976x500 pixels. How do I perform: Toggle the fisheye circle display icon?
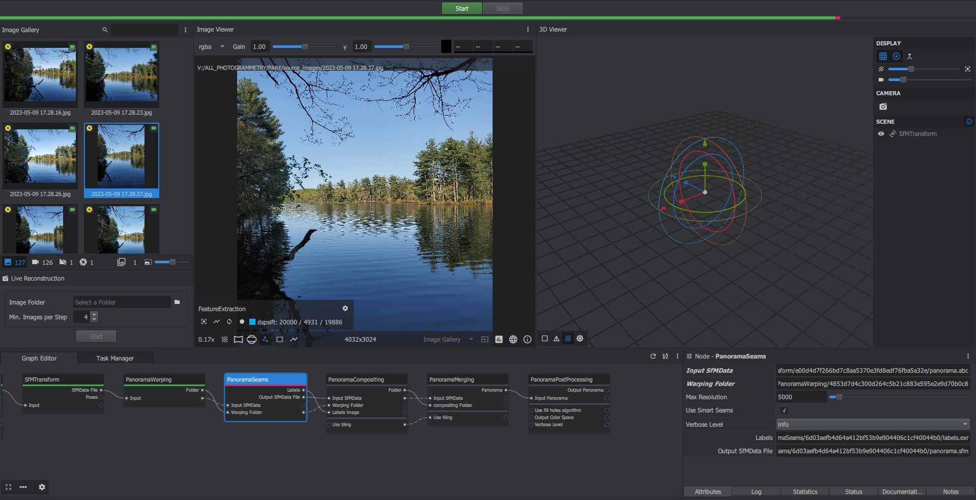tap(279, 340)
